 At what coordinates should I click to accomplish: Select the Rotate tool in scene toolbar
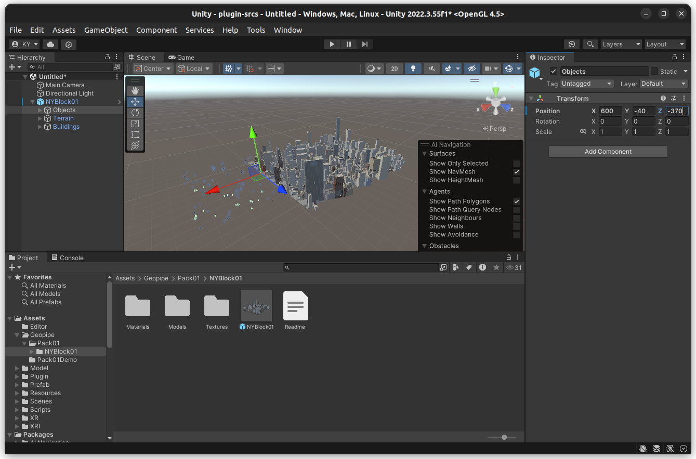(x=135, y=113)
